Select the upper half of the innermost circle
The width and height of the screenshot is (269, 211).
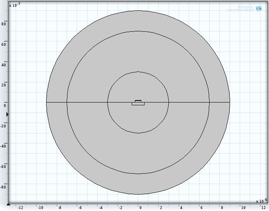(138, 86)
